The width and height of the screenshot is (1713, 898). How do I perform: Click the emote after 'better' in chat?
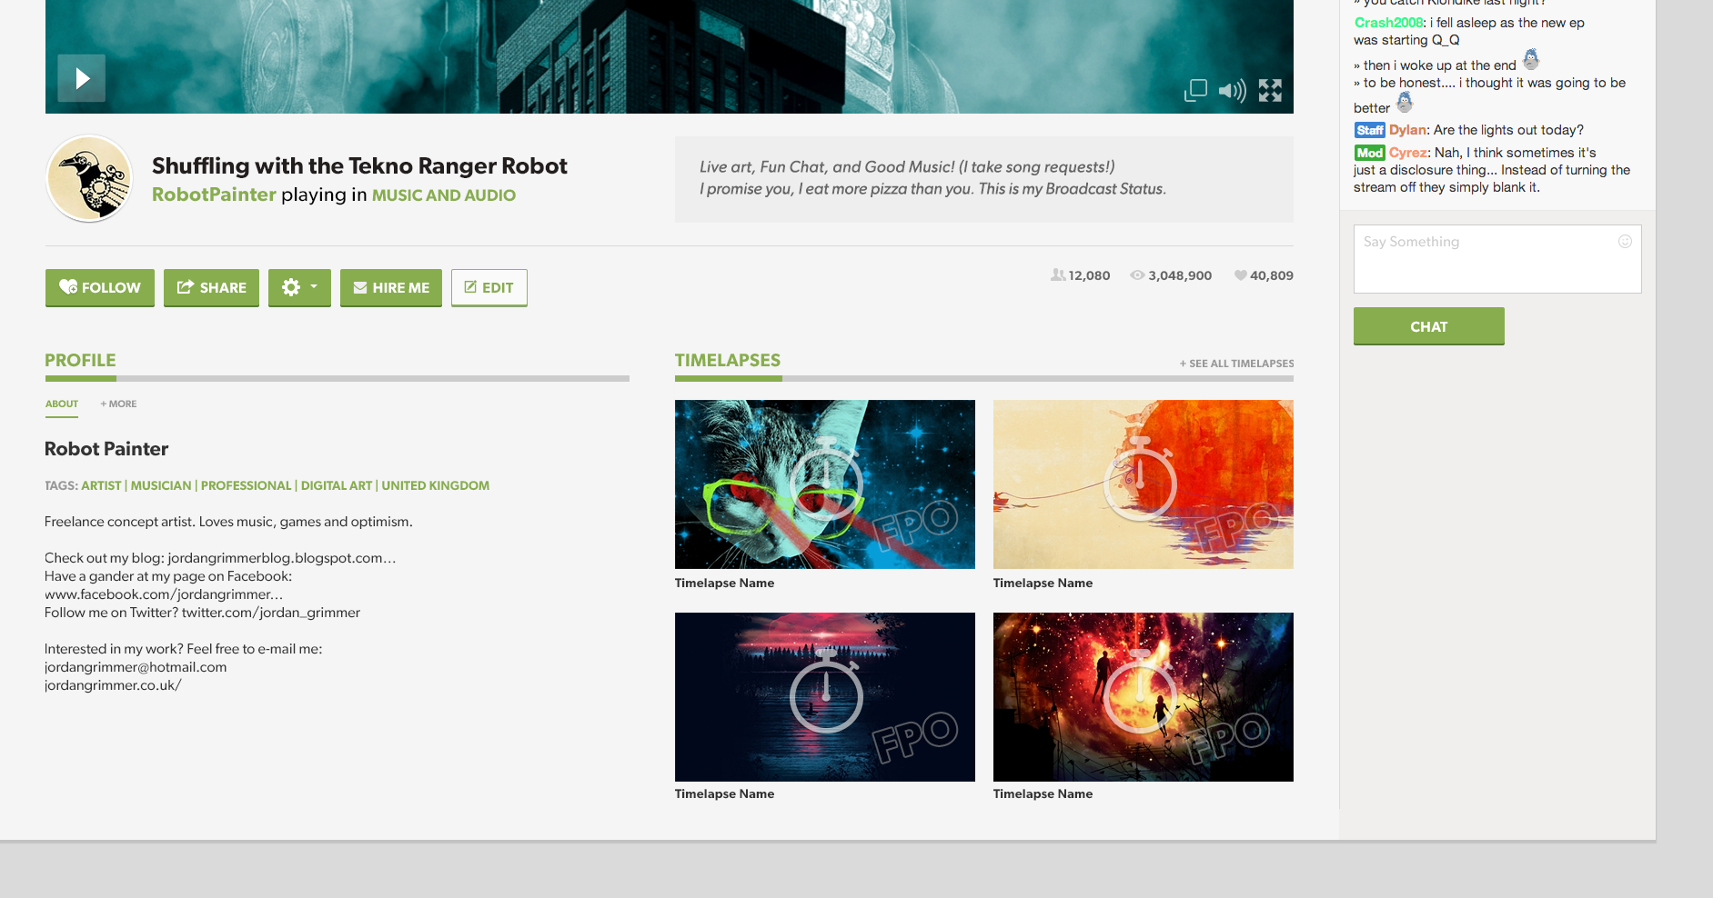point(1405,103)
